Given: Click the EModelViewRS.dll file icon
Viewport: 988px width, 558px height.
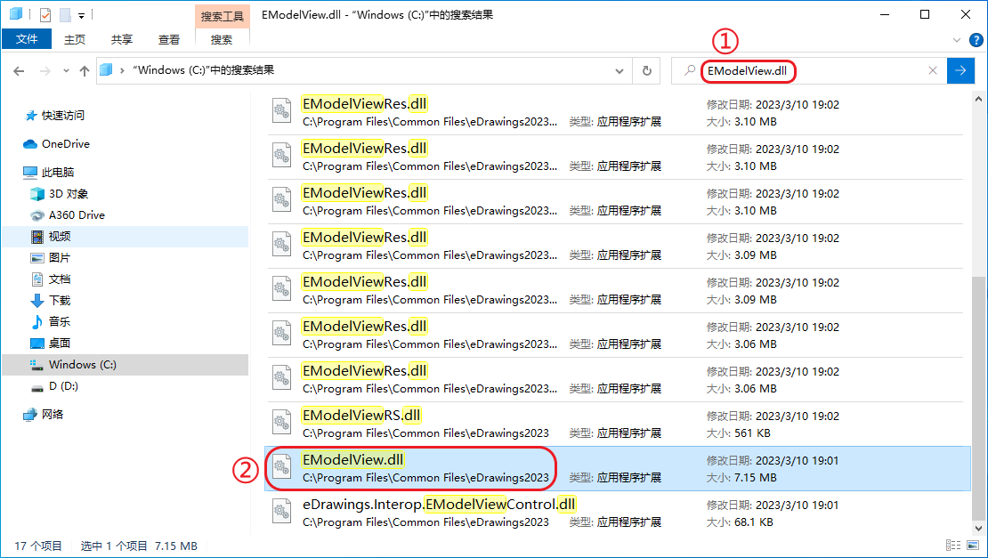Looking at the screenshot, I should pos(281,423).
